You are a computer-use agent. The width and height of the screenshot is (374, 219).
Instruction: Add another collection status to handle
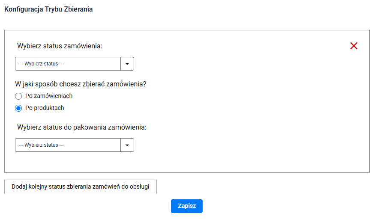[x=81, y=187]
